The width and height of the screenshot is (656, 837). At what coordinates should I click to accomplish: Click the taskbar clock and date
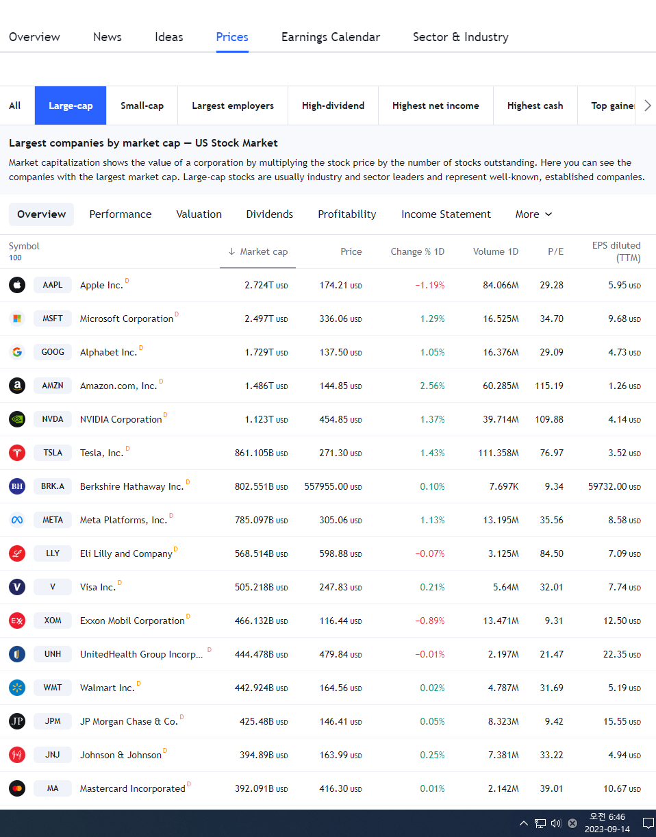[607, 823]
